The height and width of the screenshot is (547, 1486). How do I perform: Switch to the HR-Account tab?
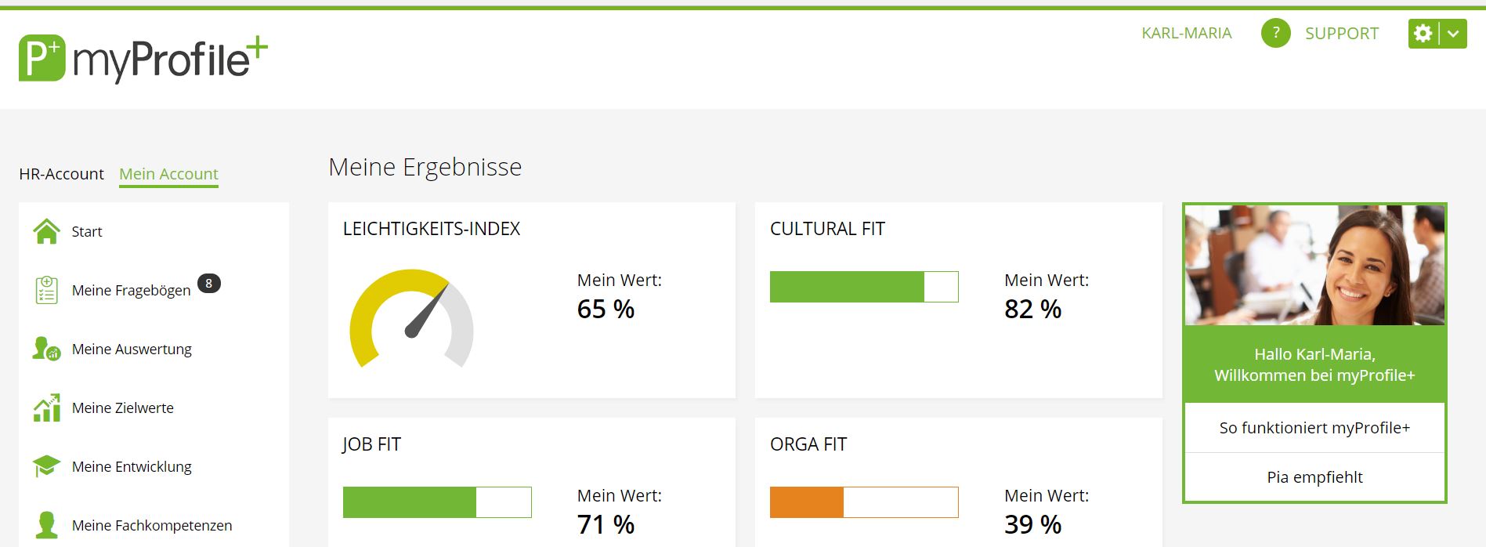(x=61, y=174)
